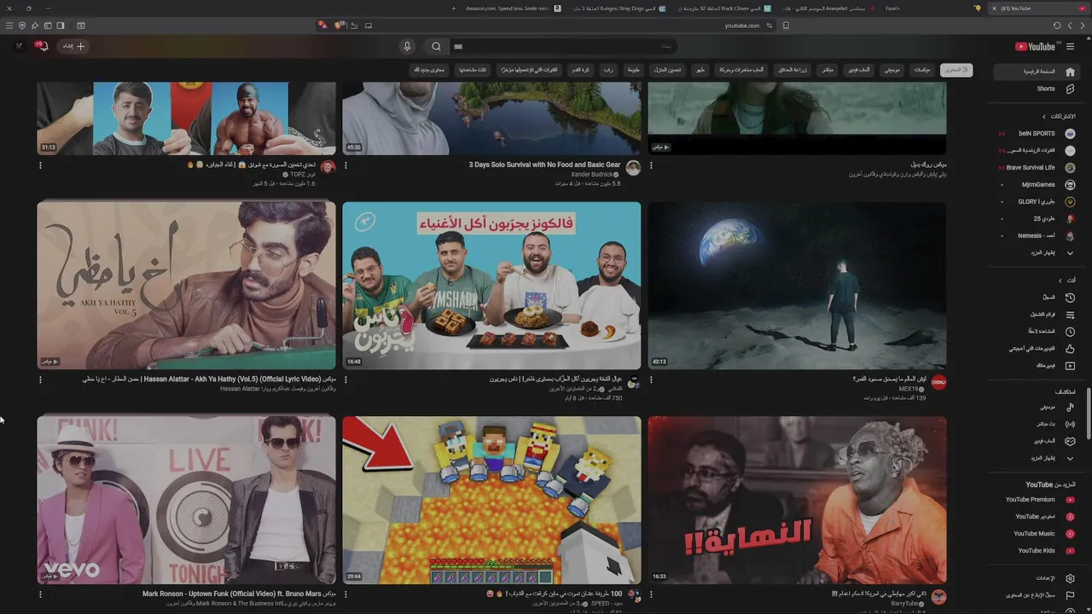Open Nemesis subscription channel
Viewport: 1092px width, 614px height.
1037,235
